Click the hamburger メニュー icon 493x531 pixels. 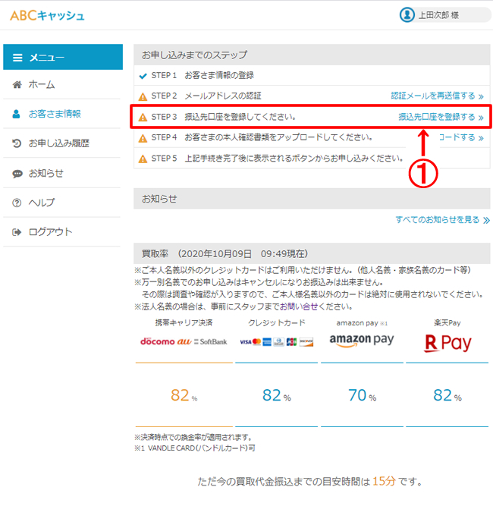pos(17,58)
